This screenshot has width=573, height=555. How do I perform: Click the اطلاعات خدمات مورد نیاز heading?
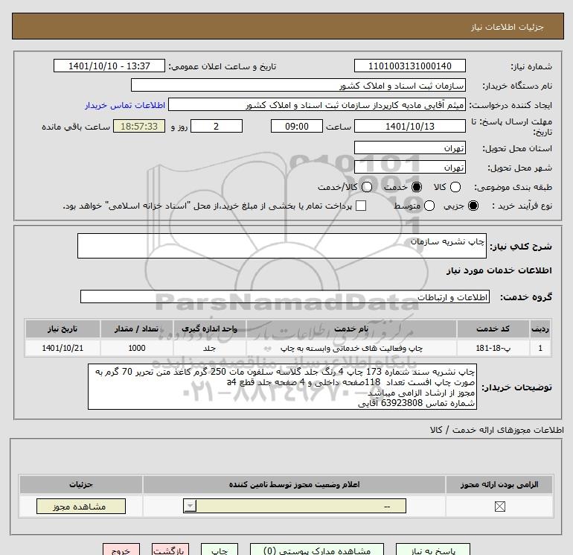499,270
